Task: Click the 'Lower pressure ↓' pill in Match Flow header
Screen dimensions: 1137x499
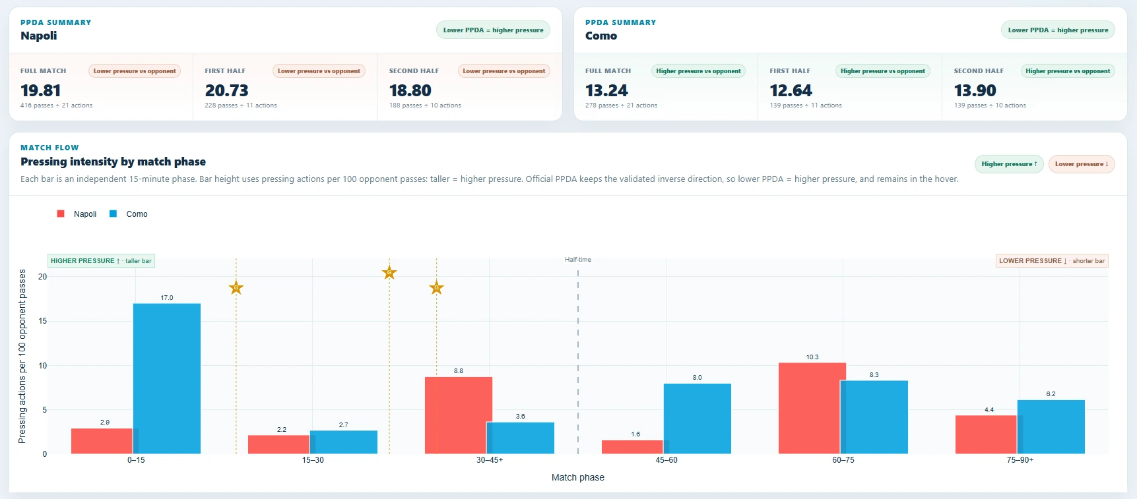Action: 1082,164
